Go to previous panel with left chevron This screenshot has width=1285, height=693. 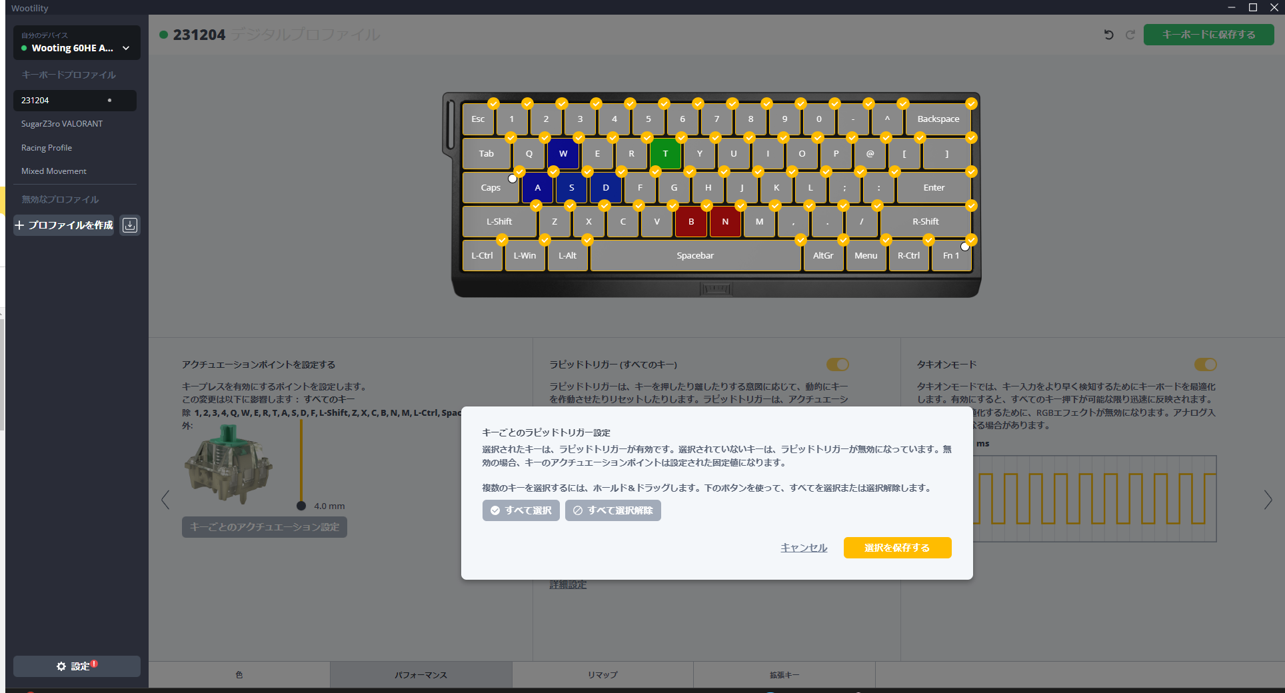[165, 500]
